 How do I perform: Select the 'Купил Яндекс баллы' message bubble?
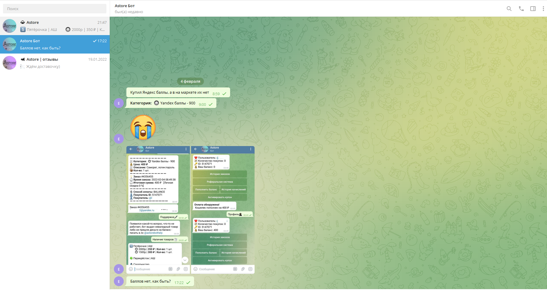click(178, 93)
